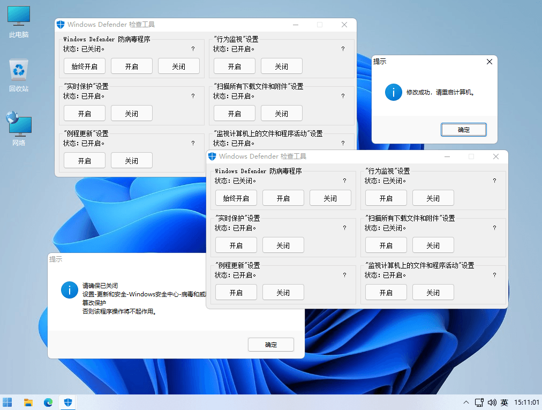Open File Explorer from the taskbar
Image resolution: width=542 pixels, height=410 pixels.
coord(28,402)
